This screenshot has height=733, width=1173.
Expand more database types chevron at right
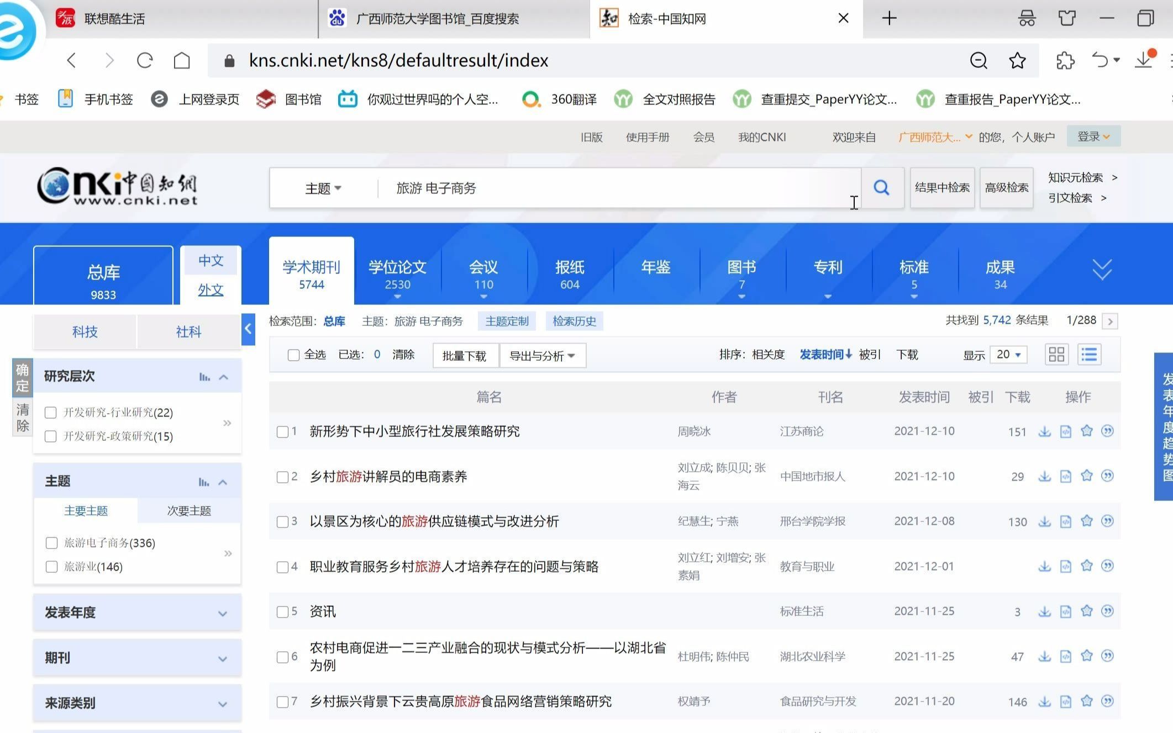point(1102,270)
